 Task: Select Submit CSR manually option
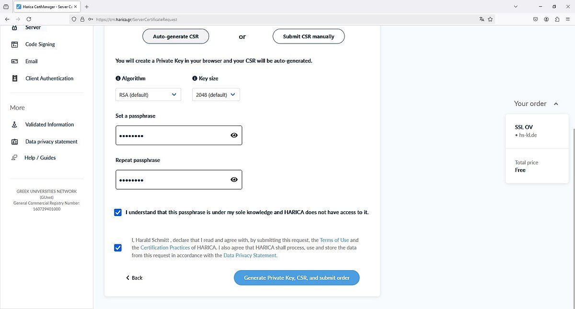(x=309, y=36)
